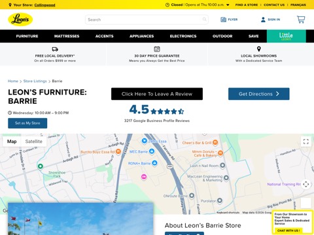Click the MEC Barrie map marker
The height and width of the screenshot is (235, 314).
152,151
